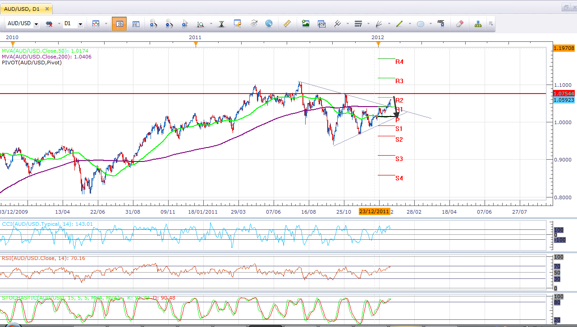
Task: Click the add indicator window icon
Action: click(321, 24)
